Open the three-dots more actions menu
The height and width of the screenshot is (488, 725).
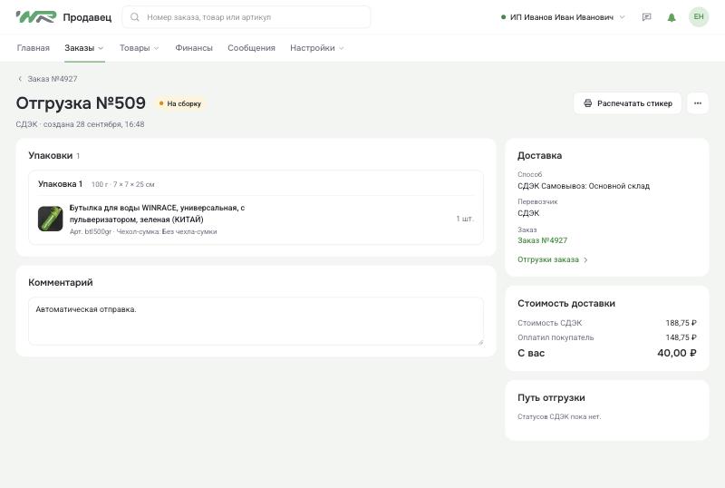click(x=697, y=103)
